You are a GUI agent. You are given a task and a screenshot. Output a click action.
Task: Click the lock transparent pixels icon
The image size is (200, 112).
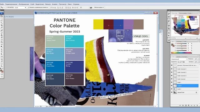178,62
